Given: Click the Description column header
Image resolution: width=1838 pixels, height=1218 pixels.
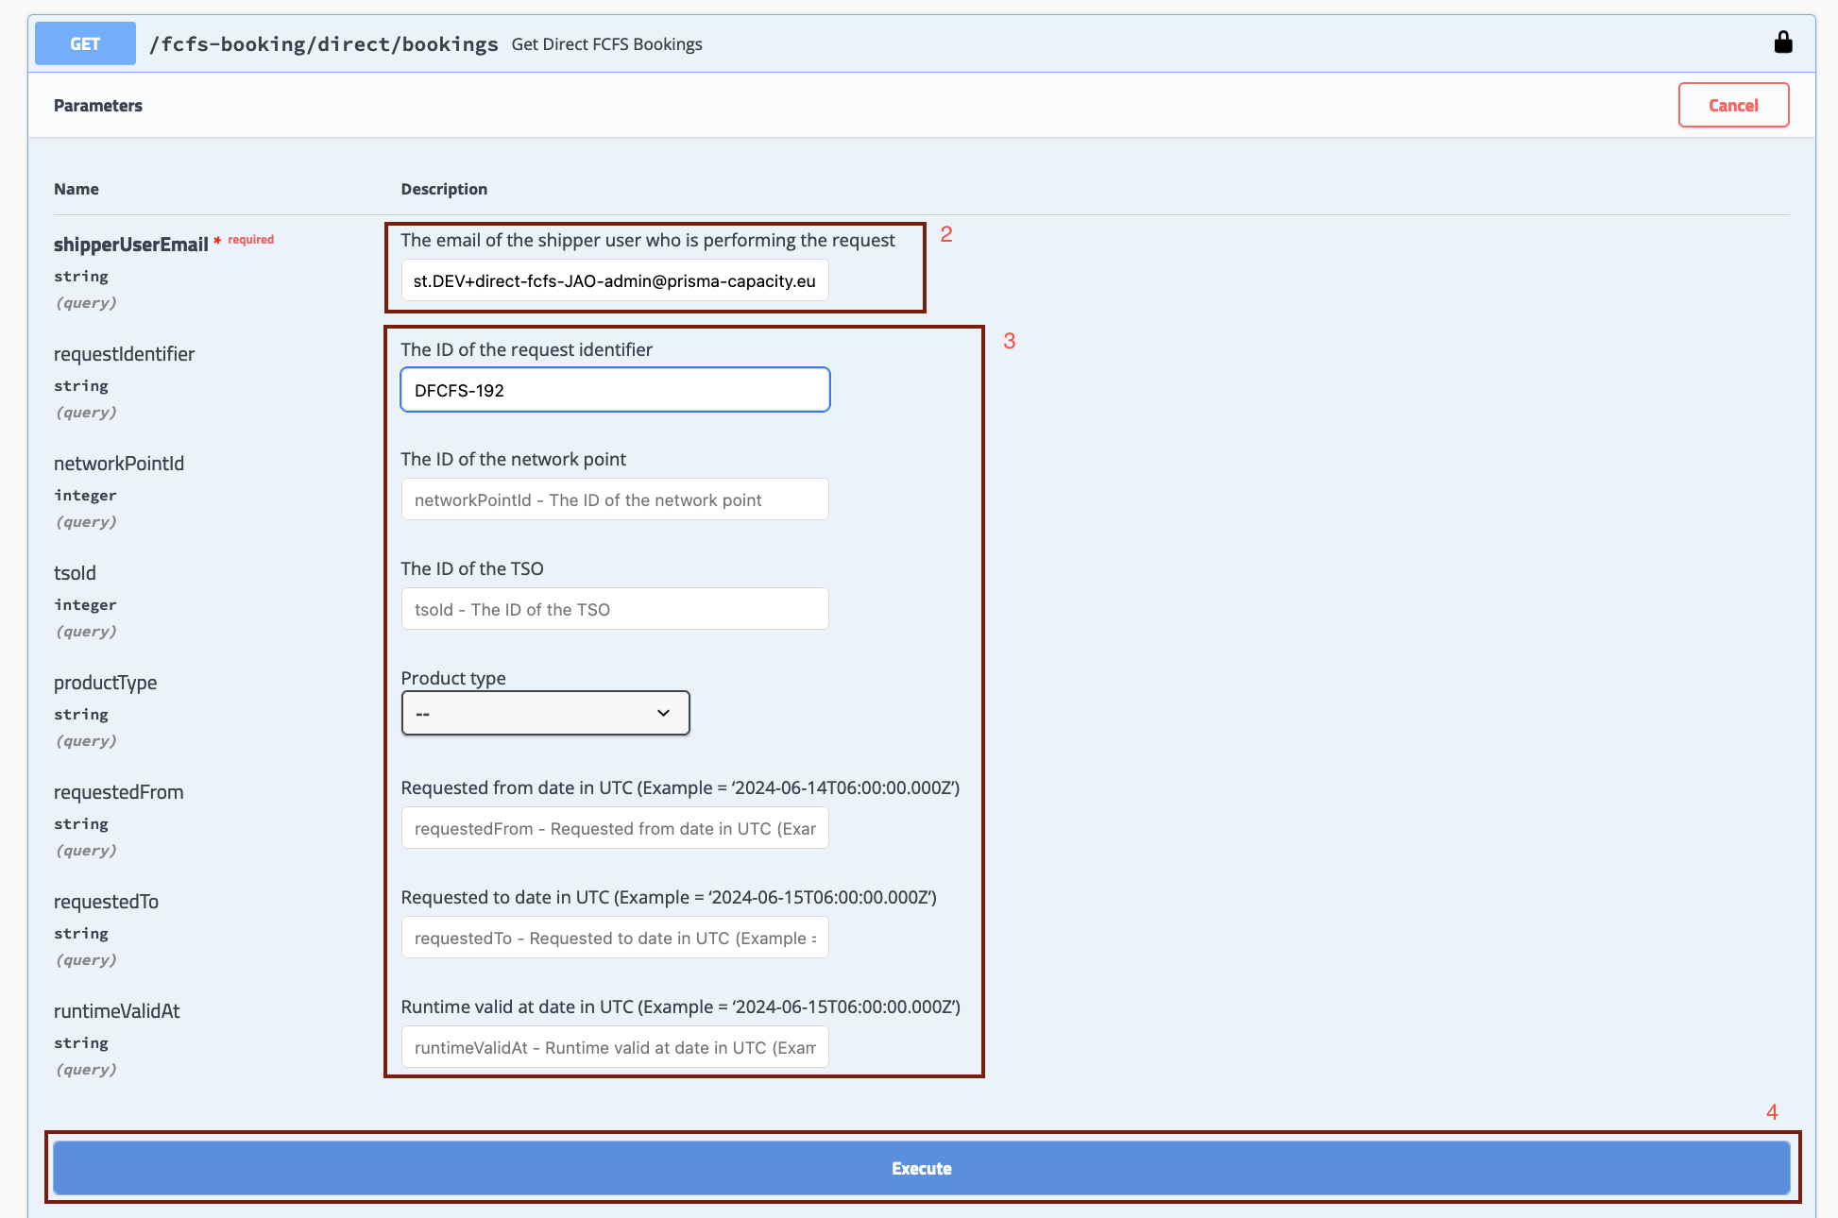Looking at the screenshot, I should point(444,189).
